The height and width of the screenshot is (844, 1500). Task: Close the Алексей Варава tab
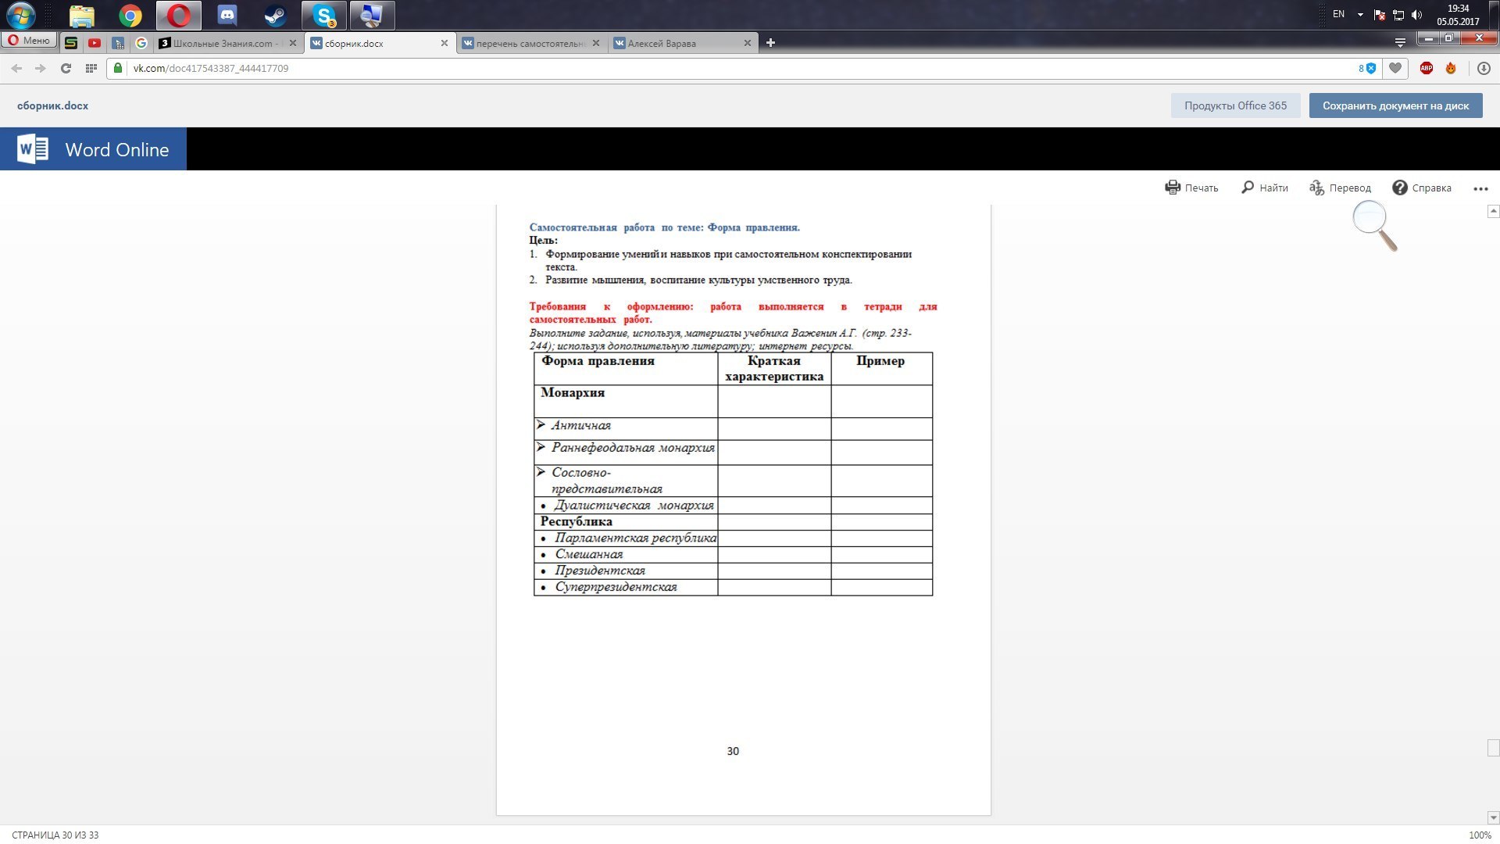748,43
